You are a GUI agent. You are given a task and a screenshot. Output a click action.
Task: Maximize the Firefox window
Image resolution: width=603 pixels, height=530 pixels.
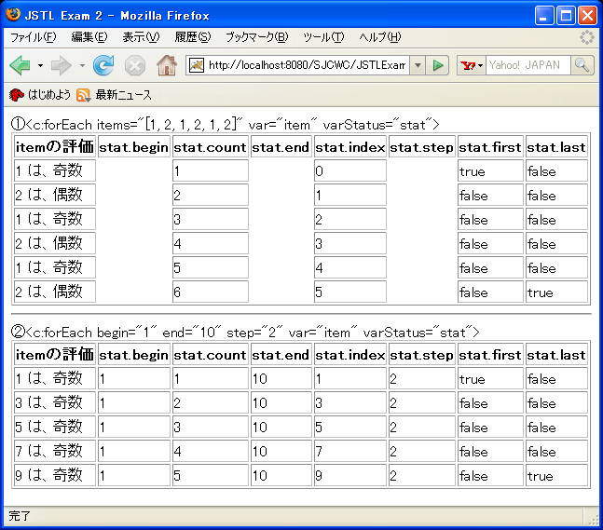tap(566, 15)
